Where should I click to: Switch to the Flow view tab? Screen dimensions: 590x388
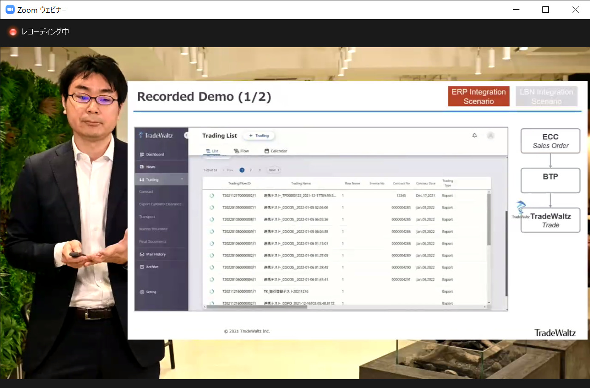(241, 151)
